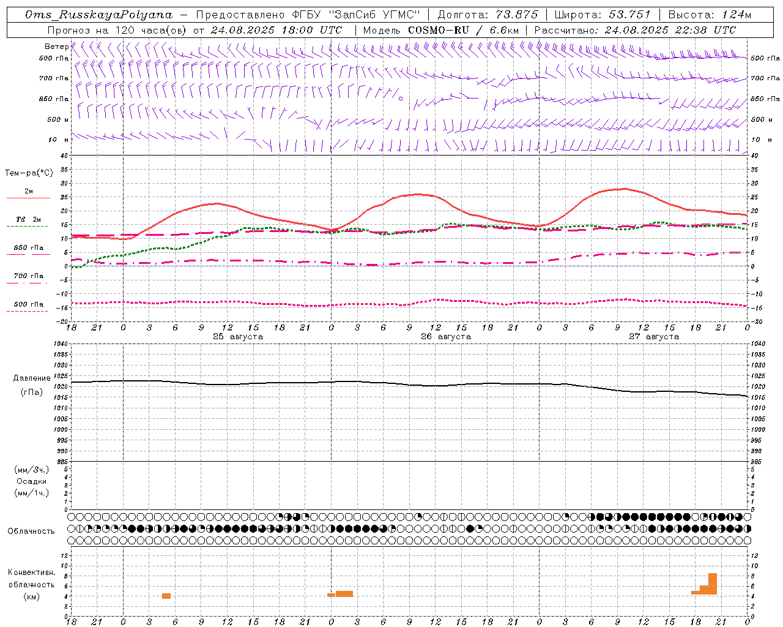Select the computed time 24.08.2025 22:38 UTC

[x=670, y=30]
